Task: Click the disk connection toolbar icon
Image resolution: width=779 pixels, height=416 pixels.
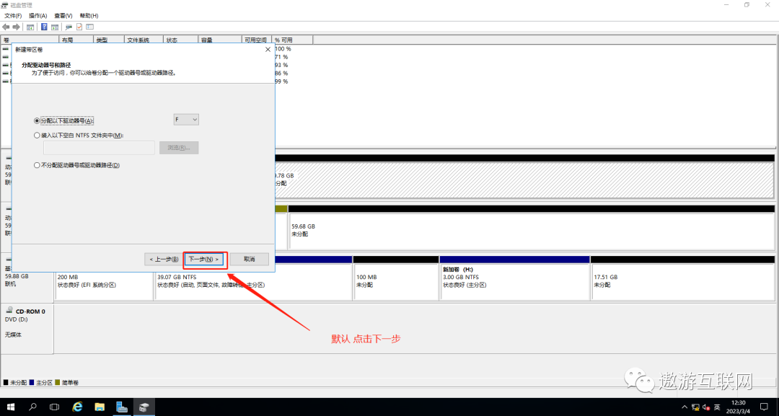Action: 69,27
